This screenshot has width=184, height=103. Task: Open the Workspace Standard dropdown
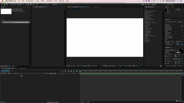click(x=158, y=5)
